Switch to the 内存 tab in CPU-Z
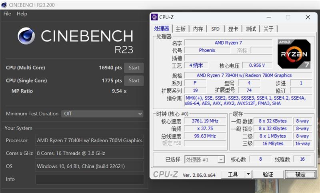 pyautogui.click(x=198, y=29)
